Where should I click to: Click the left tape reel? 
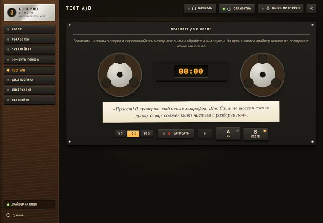point(120,75)
